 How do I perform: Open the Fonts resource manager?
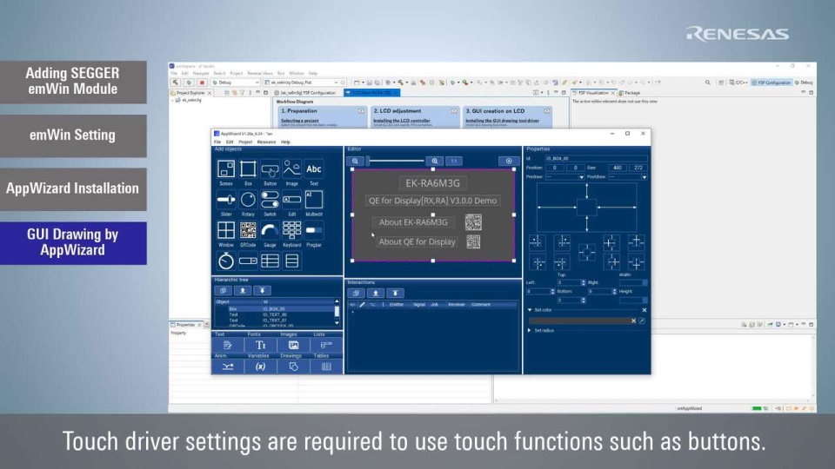pyautogui.click(x=260, y=345)
